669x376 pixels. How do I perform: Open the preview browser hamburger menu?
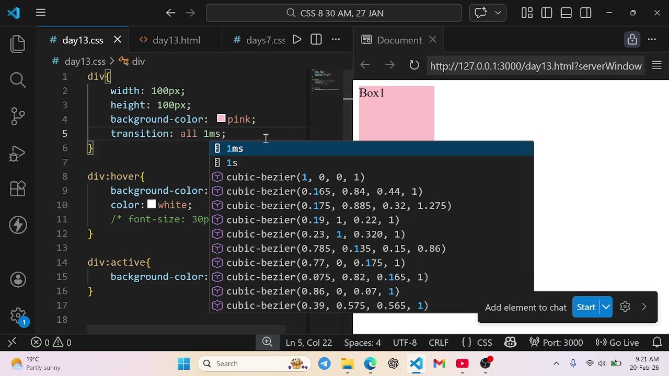[657, 65]
